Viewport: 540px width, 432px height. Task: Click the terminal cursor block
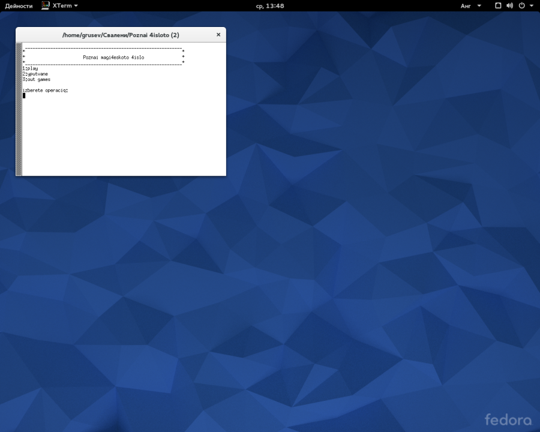(x=24, y=96)
